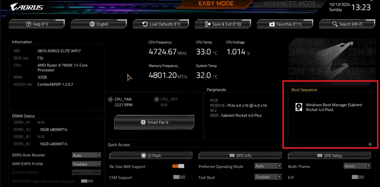Launch the Q-Flash utility

click(151, 156)
